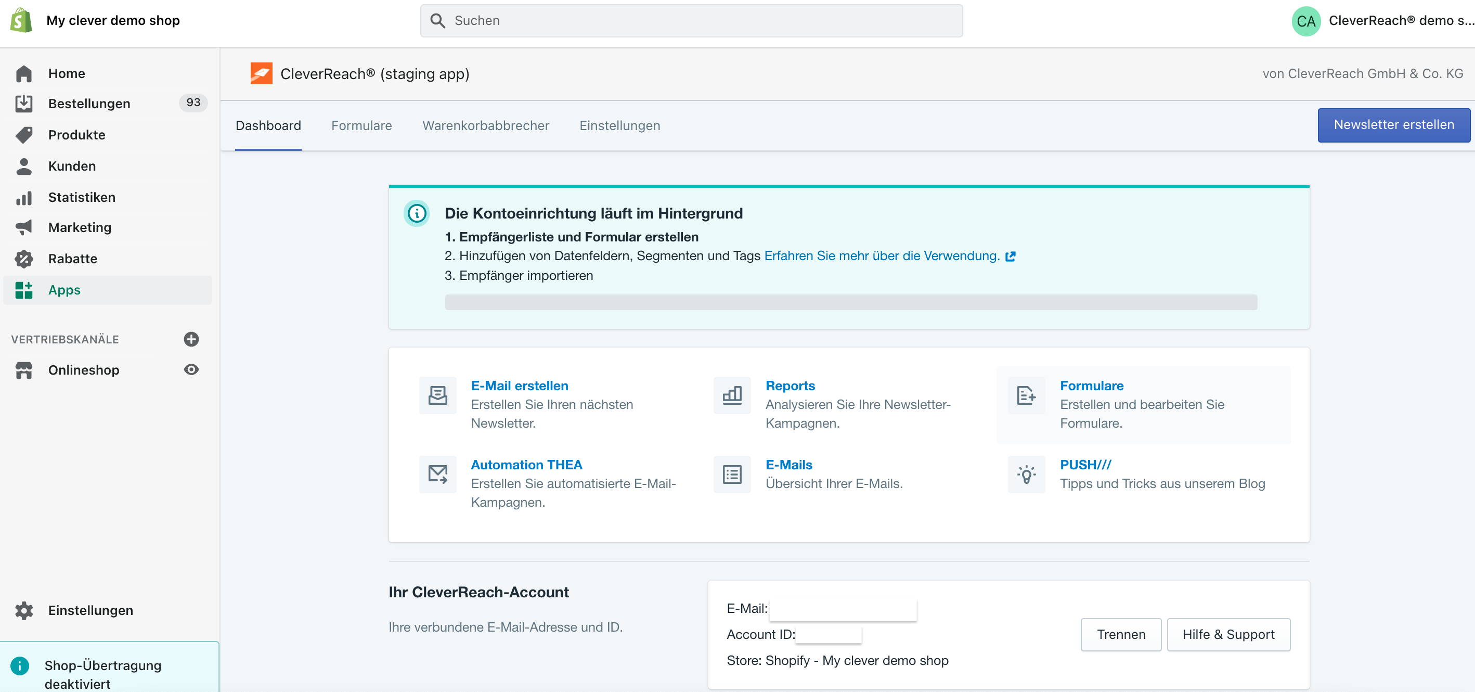Open Onlineshop sales channel
Screen dimensions: 1475x692
pyautogui.click(x=84, y=370)
